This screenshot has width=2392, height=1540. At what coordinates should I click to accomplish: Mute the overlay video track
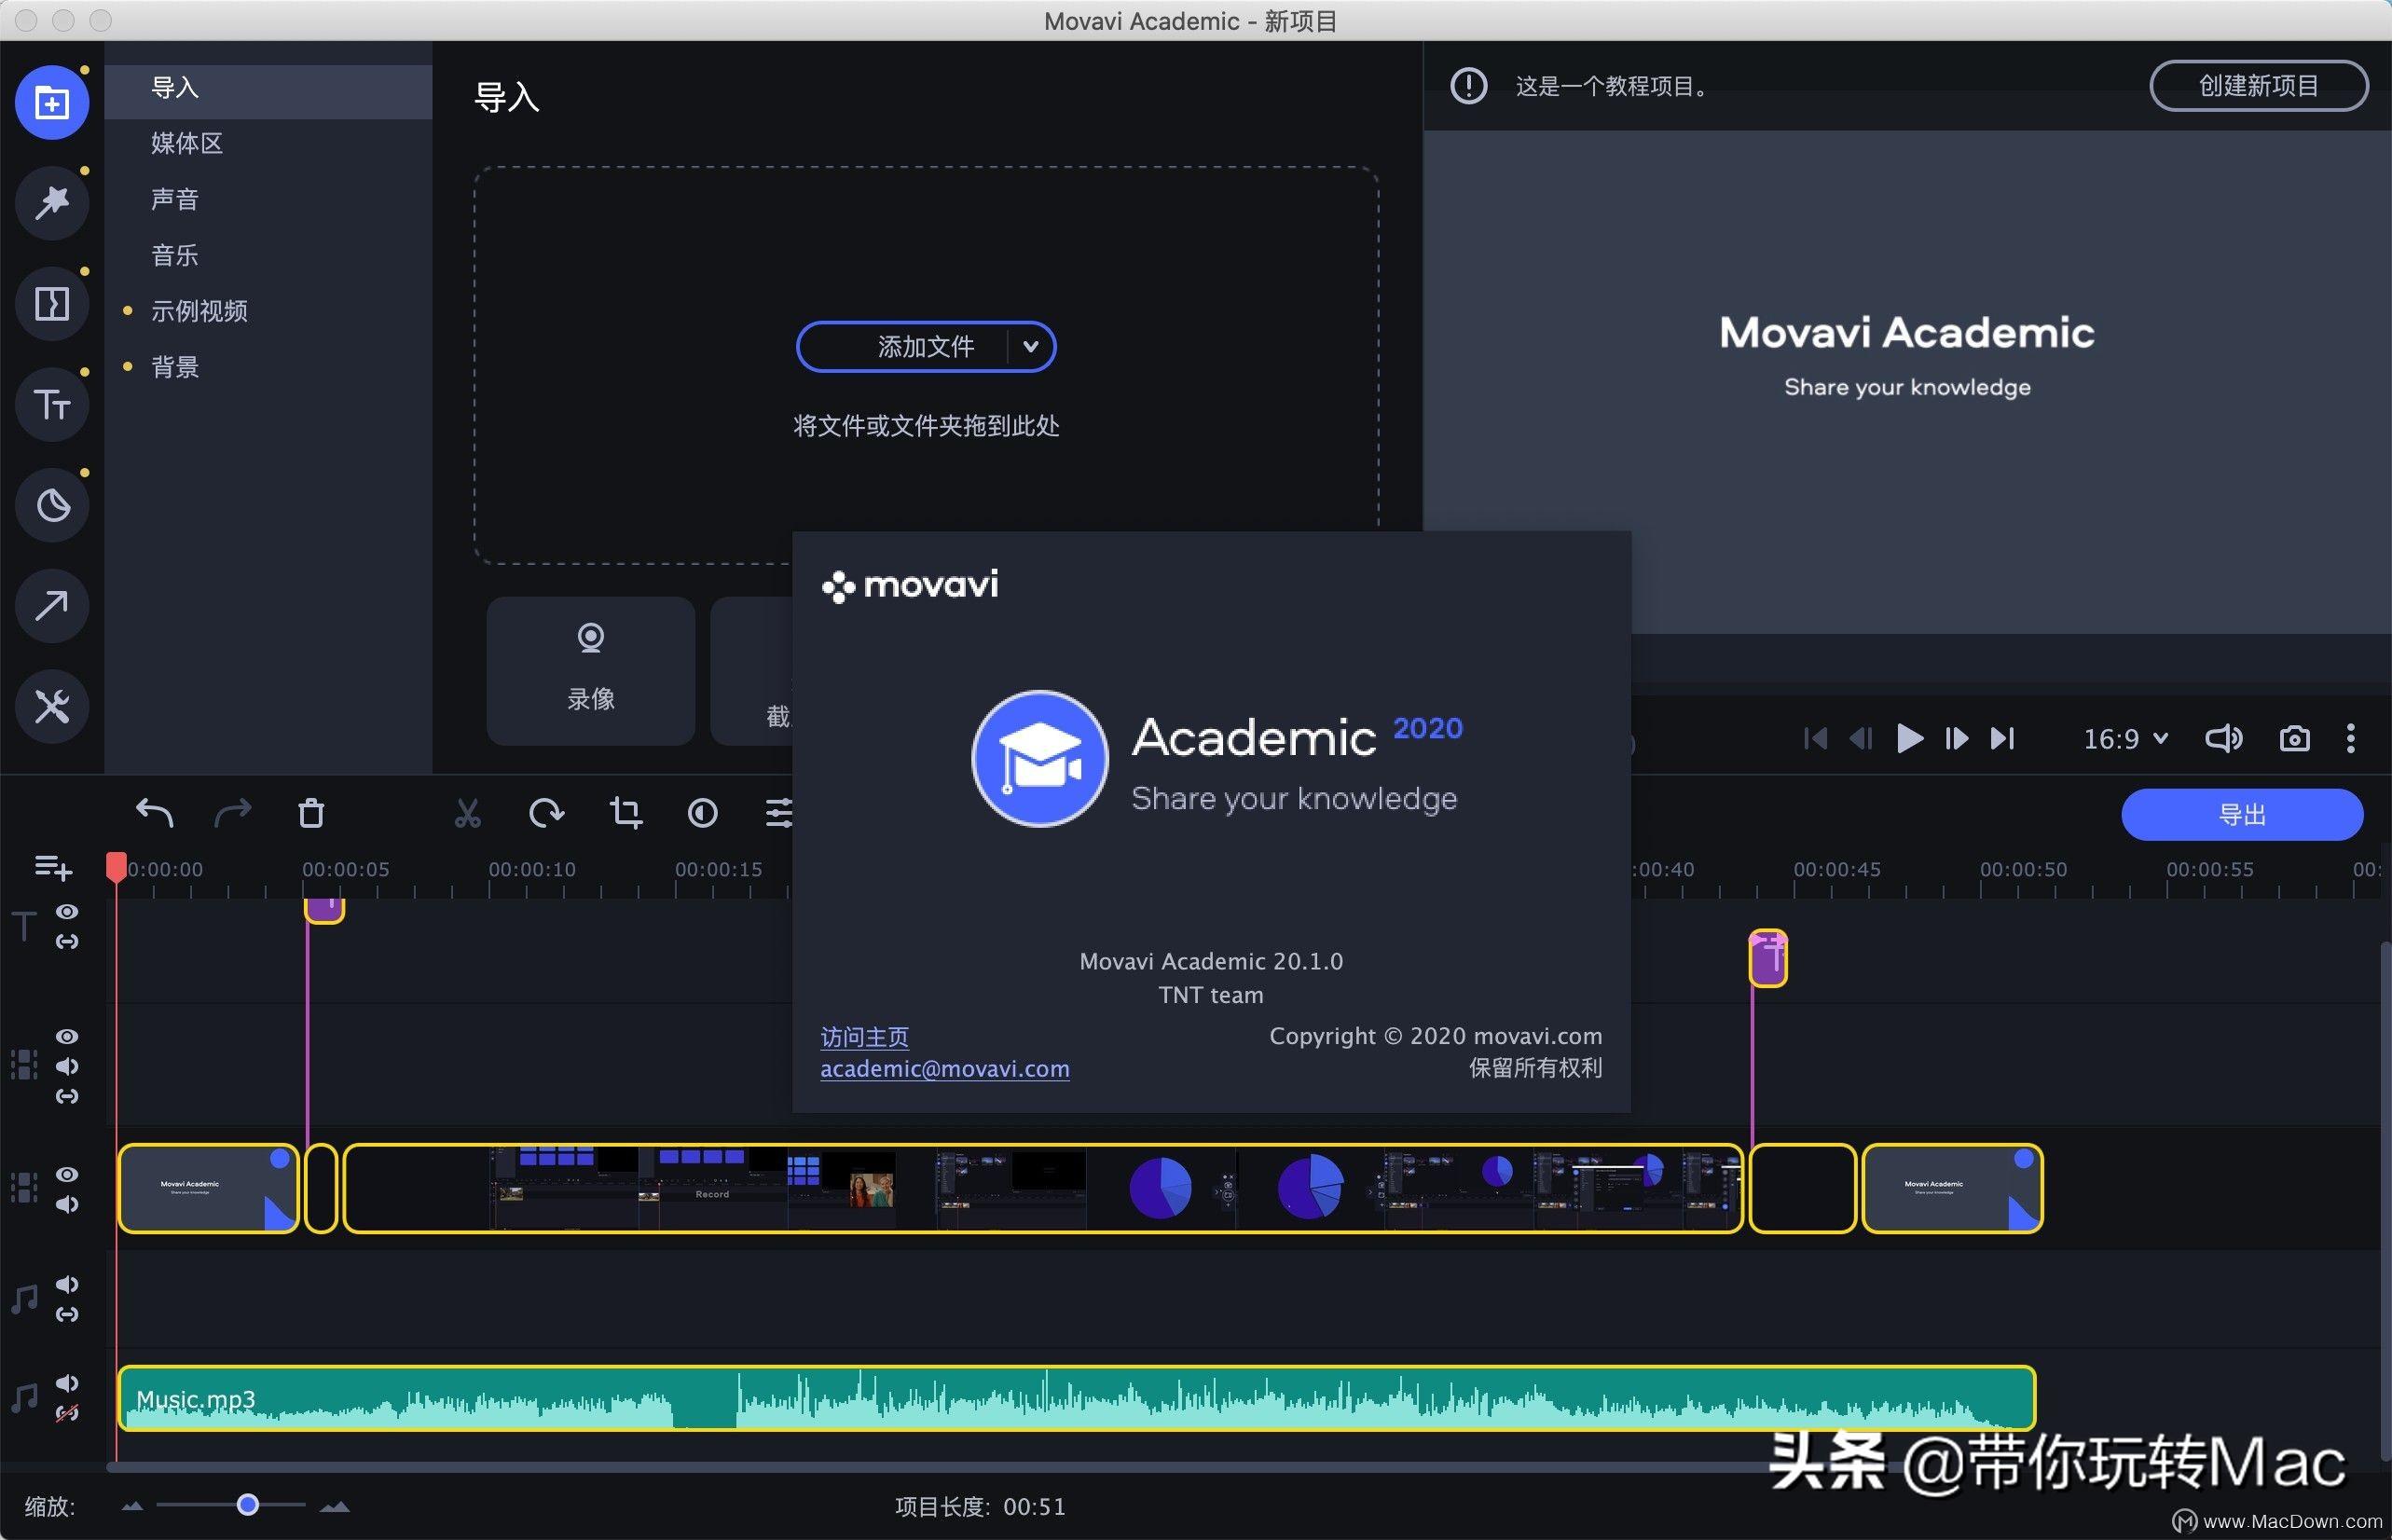click(x=67, y=1067)
